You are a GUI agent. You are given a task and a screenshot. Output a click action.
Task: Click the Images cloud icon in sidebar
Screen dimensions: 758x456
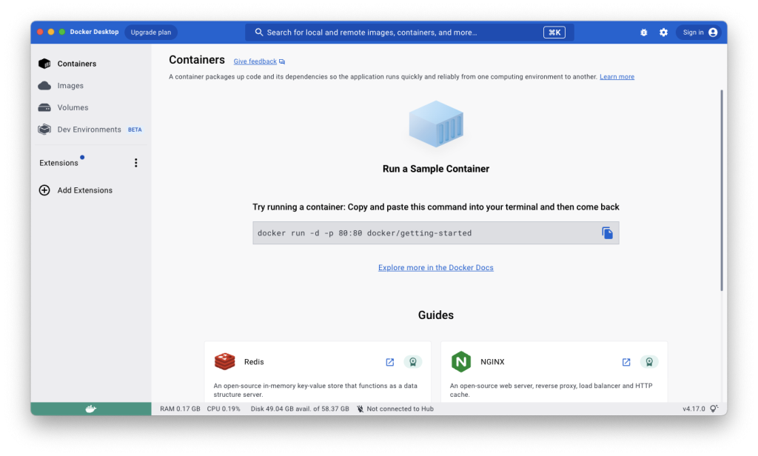44,86
